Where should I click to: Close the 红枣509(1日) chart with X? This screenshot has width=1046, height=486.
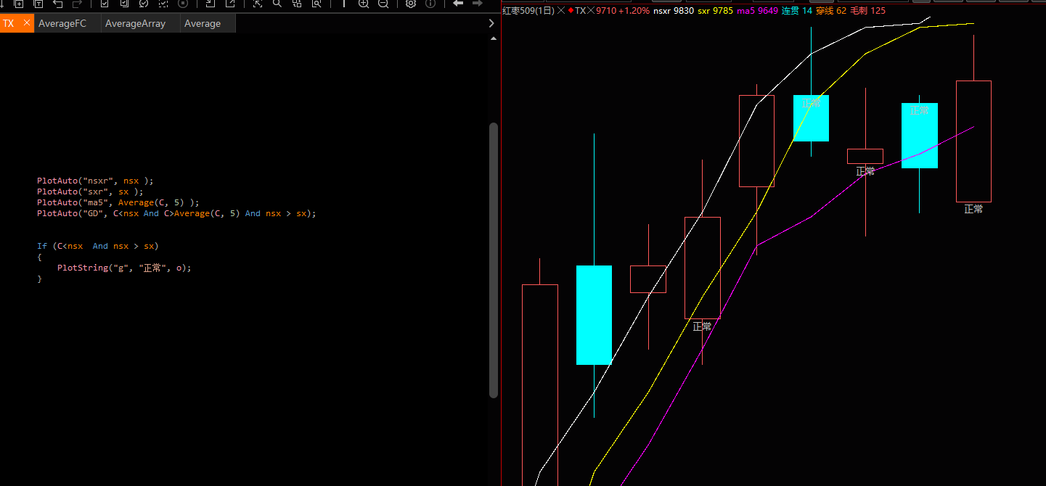click(x=561, y=11)
